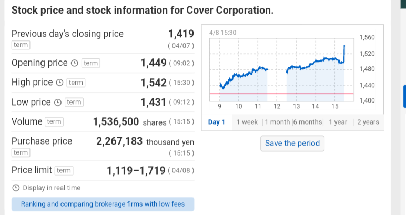406x215 pixels.
Task: Switch chart to 1 week
Action: click(247, 122)
